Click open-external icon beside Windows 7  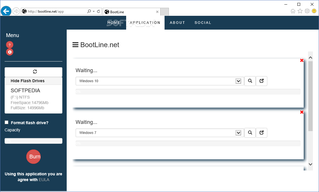262,133
